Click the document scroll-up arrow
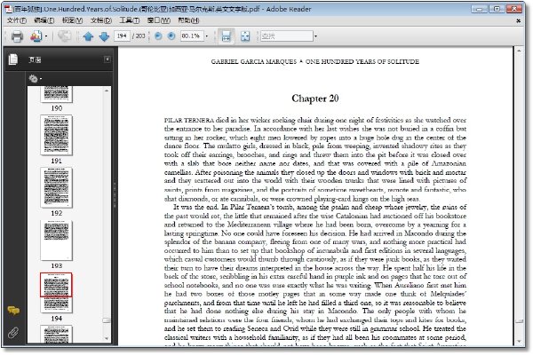This screenshot has height=355, width=533. point(519,51)
